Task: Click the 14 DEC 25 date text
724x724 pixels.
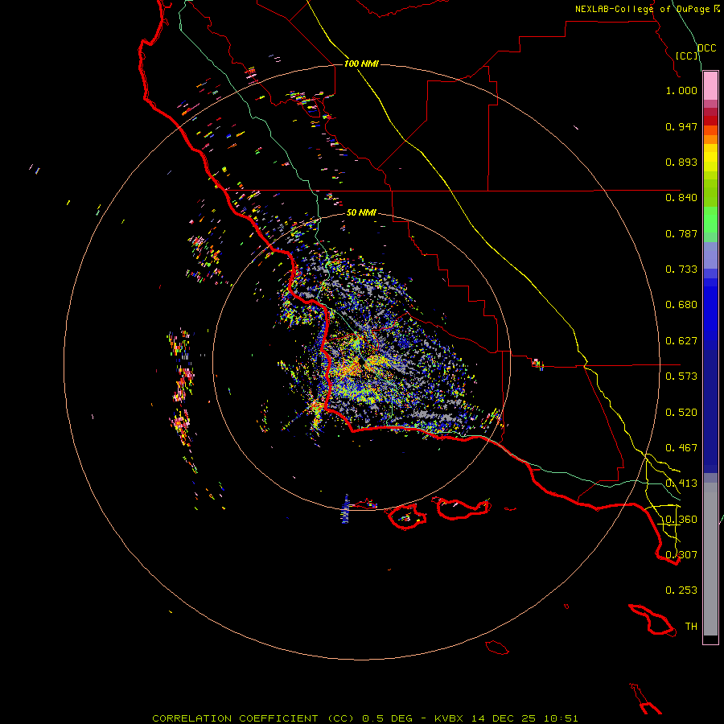Action: [504, 718]
